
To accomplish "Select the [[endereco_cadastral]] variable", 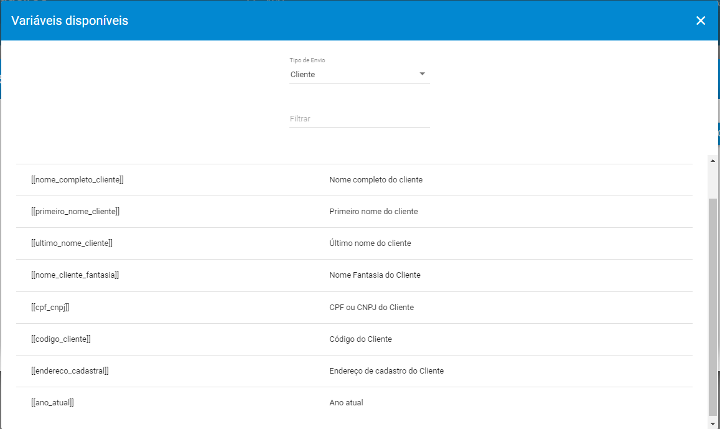I will 70,370.
